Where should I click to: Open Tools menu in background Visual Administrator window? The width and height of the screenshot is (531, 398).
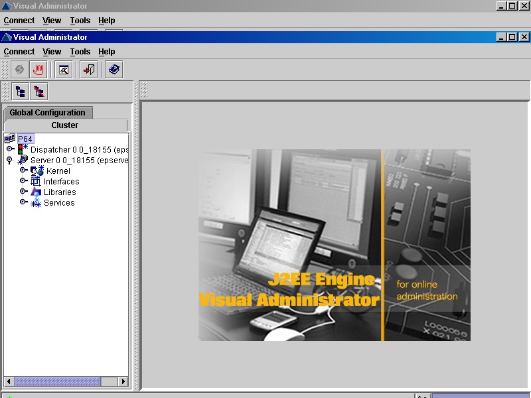tap(80, 21)
